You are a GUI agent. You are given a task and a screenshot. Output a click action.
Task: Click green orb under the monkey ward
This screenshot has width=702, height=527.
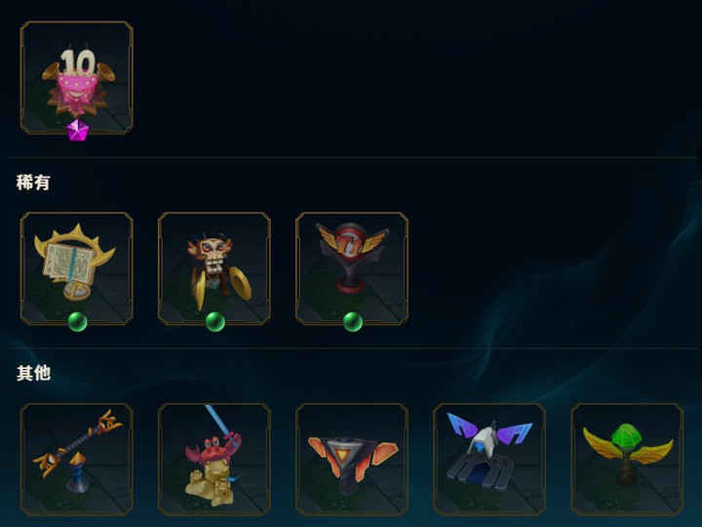click(214, 322)
